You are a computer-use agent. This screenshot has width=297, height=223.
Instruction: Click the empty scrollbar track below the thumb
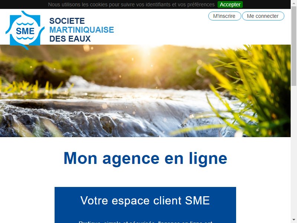(x=294, y=152)
